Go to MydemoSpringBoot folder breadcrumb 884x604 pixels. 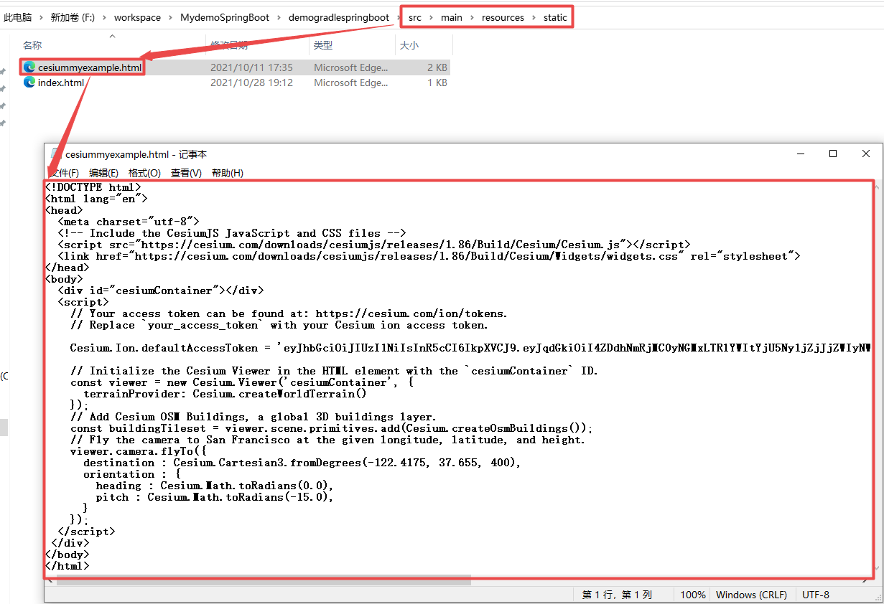(x=225, y=17)
